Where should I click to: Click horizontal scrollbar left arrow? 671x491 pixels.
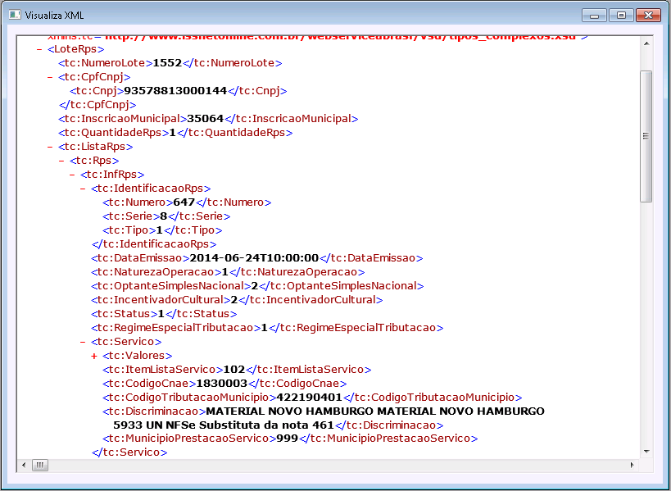tap(24, 465)
